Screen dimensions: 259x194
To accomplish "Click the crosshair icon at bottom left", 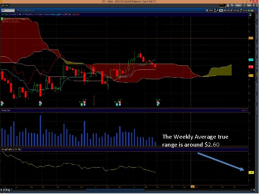I will [1, 190].
